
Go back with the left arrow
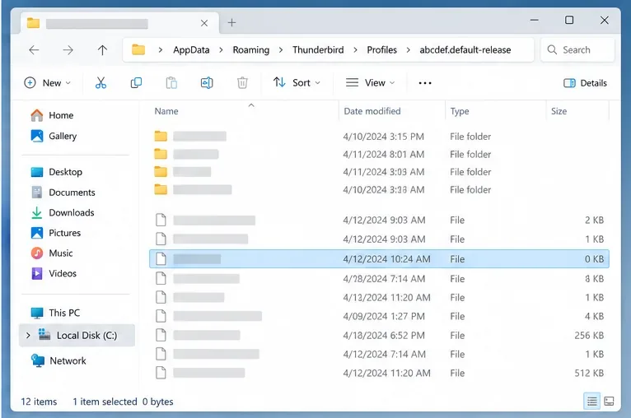pyautogui.click(x=35, y=50)
